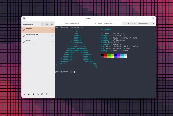Click the neofetch command line in terminal
Screen dimensions: 173x116
[69, 27]
